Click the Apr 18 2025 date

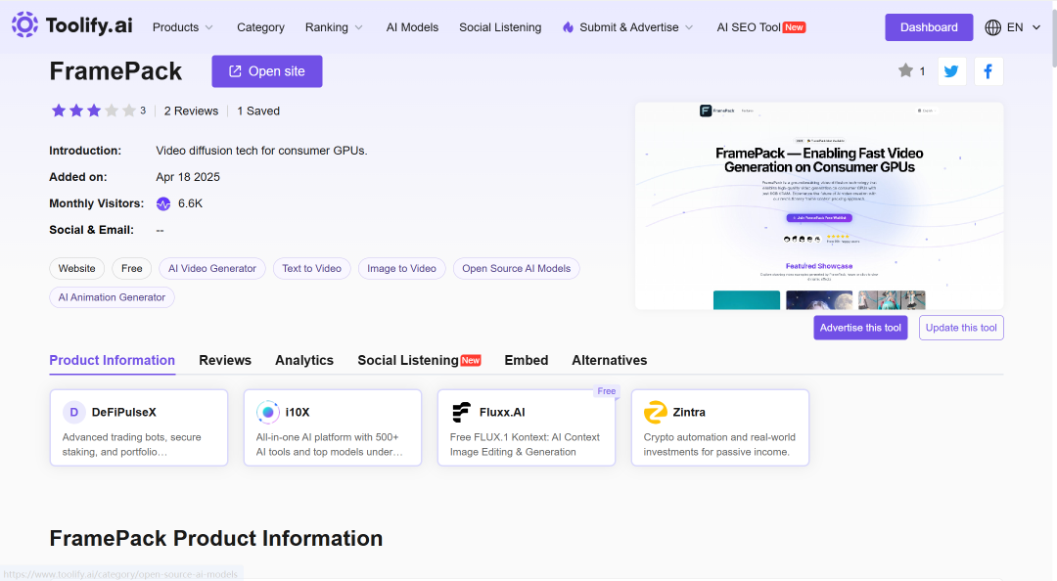(188, 177)
